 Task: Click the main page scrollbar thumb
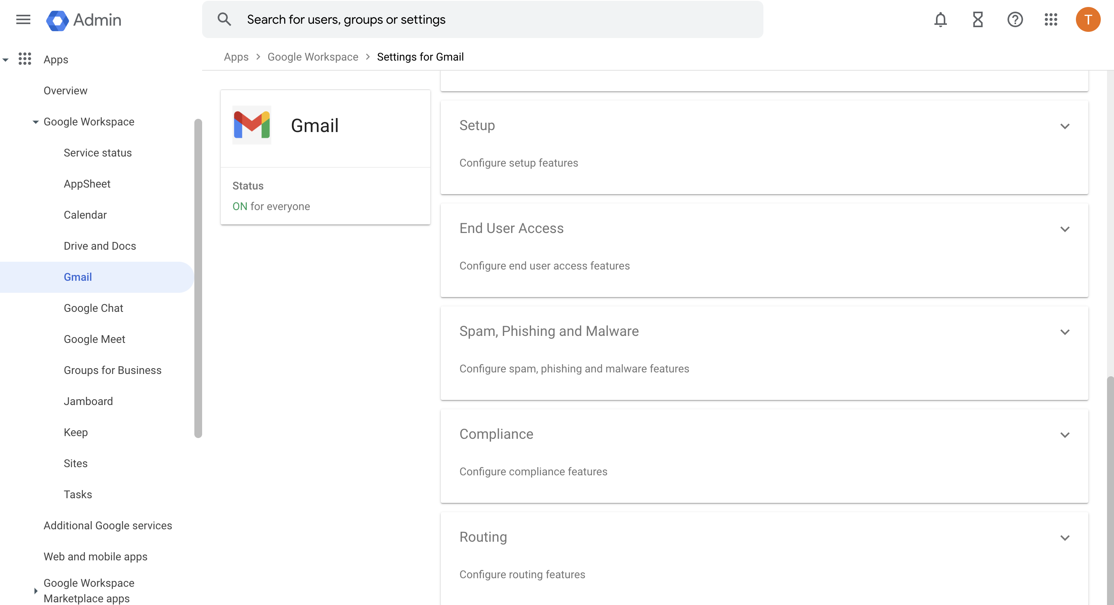[x=1110, y=490]
